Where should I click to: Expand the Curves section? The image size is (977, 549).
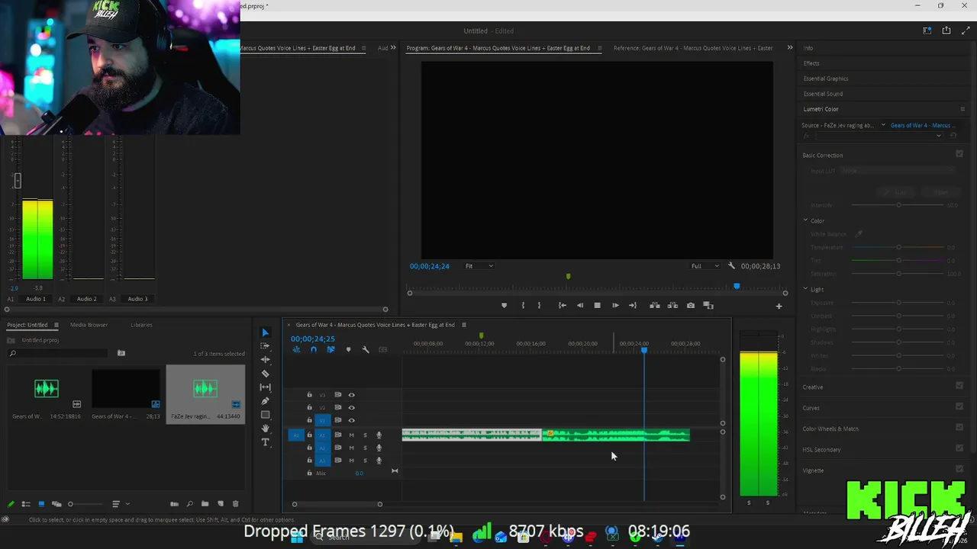(x=811, y=408)
